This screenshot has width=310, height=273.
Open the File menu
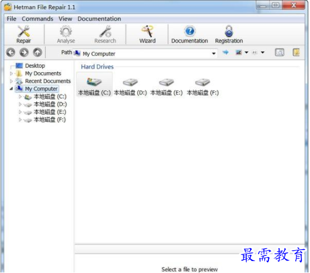pos(11,19)
